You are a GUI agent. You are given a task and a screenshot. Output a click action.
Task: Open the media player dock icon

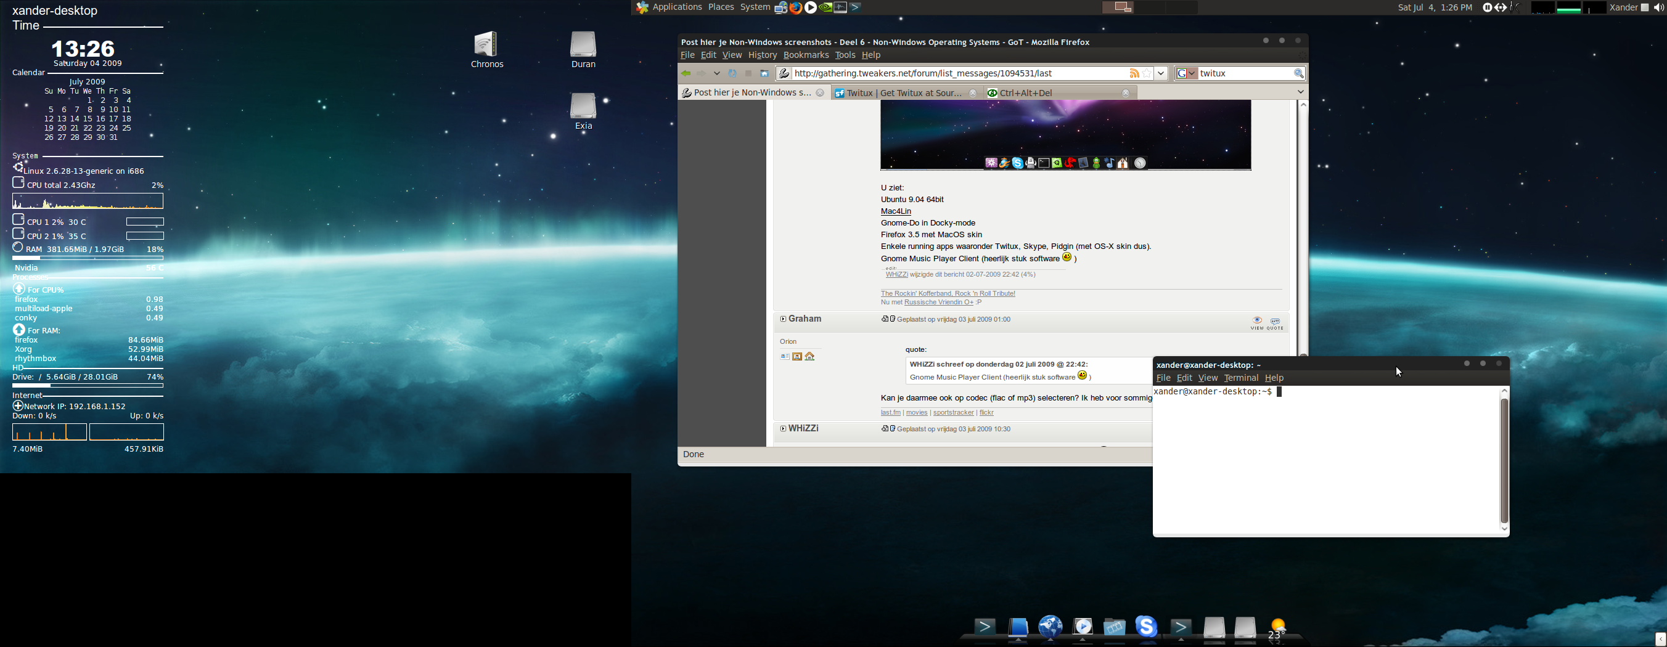point(1083,627)
